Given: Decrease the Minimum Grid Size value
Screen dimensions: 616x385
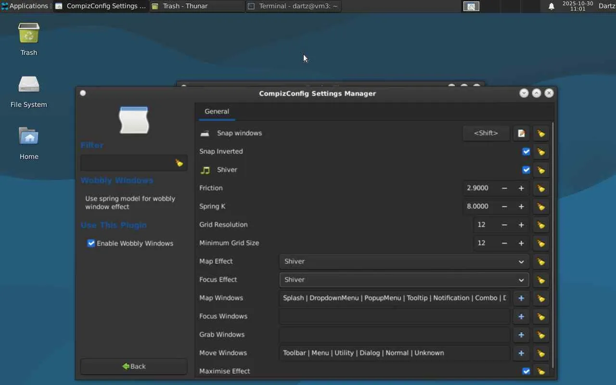Looking at the screenshot, I should [x=504, y=243].
